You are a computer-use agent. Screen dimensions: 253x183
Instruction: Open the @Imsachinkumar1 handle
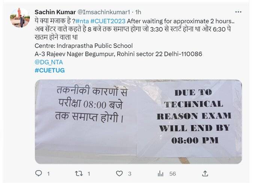pyautogui.click(x=104, y=12)
